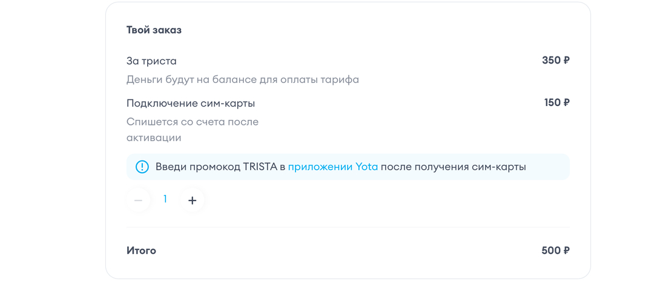Increase SIM card quantity with plus button
The width and height of the screenshot is (660, 292).
coord(193,200)
